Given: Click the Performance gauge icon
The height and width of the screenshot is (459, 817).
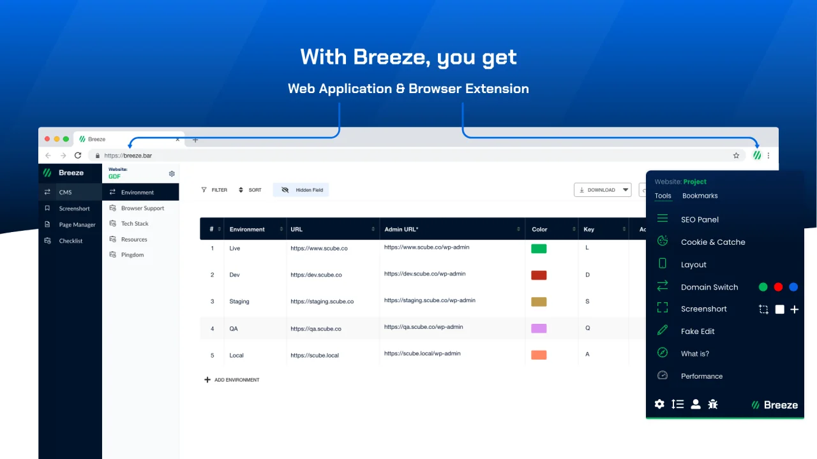Looking at the screenshot, I should tap(663, 375).
